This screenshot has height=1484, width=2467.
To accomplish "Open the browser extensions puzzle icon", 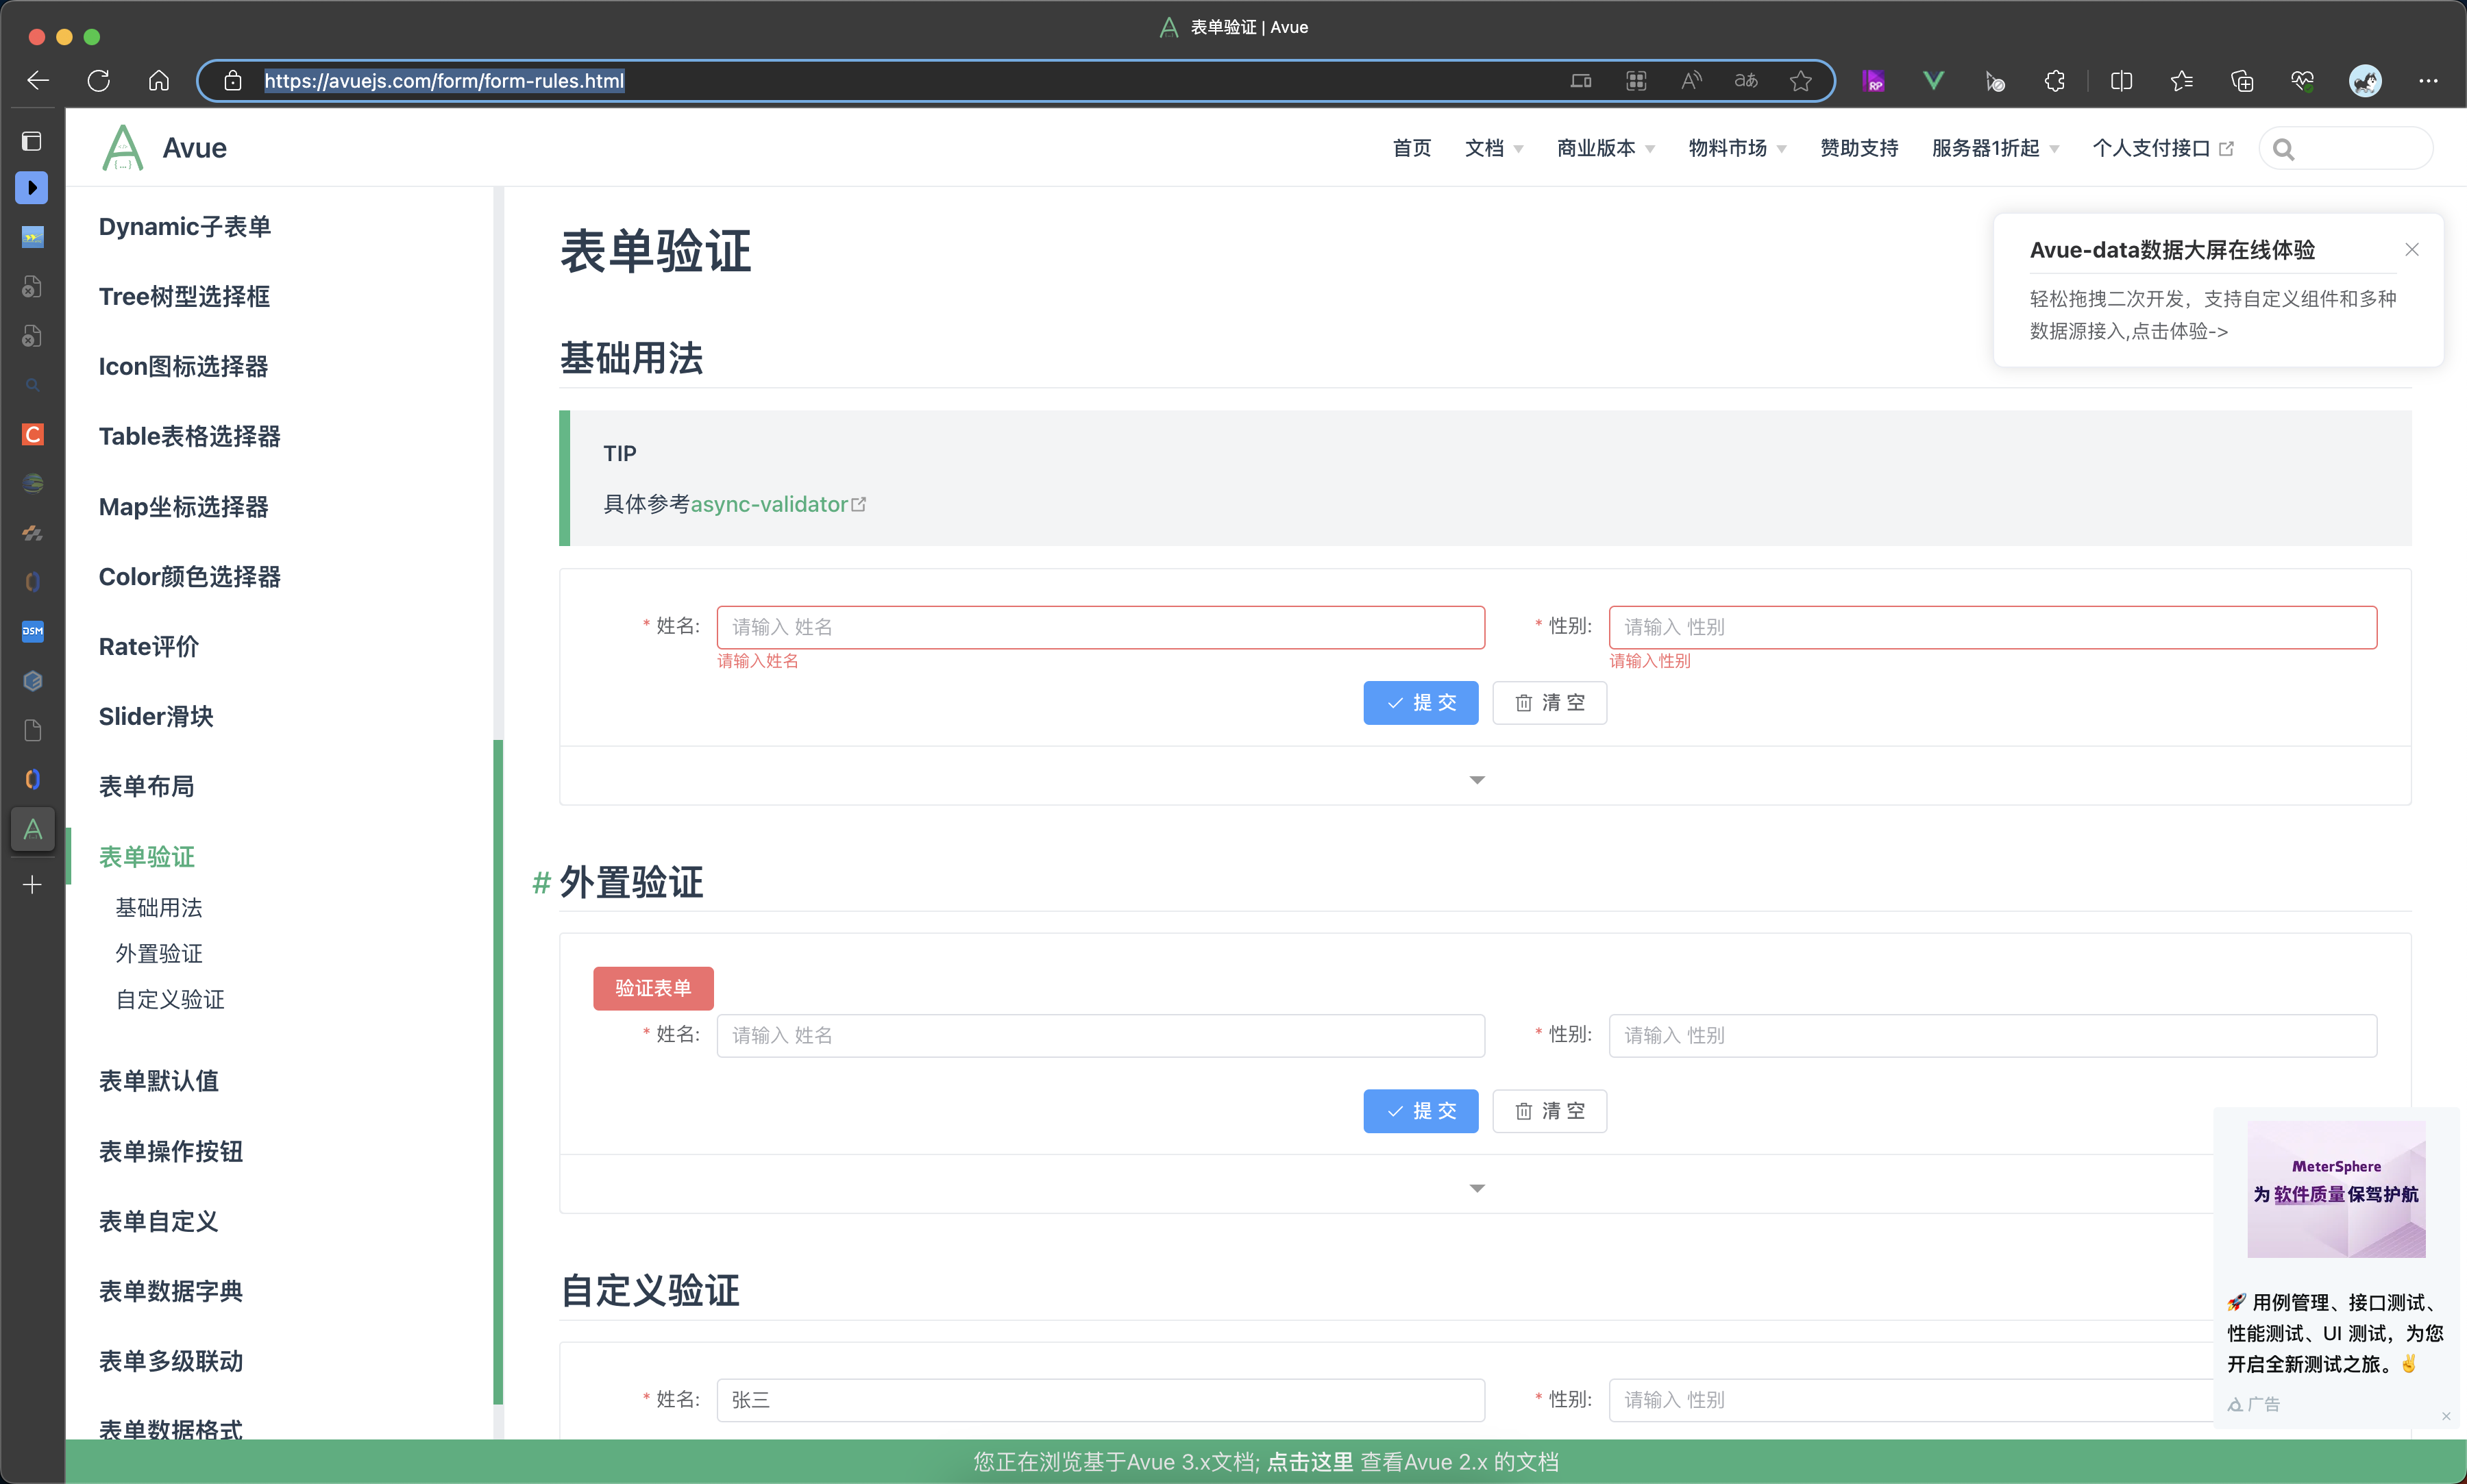I will pyautogui.click(x=2055, y=81).
